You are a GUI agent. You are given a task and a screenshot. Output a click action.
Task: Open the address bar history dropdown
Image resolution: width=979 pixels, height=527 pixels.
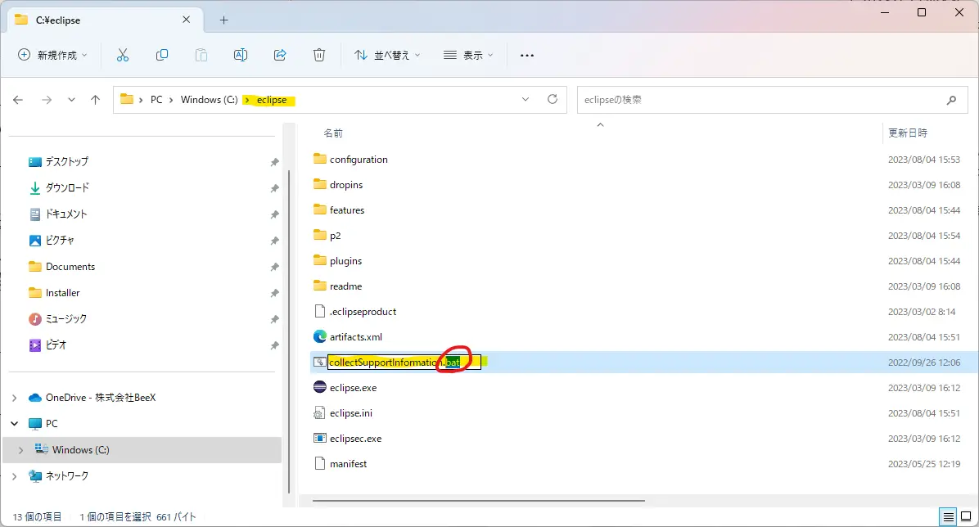tap(525, 99)
